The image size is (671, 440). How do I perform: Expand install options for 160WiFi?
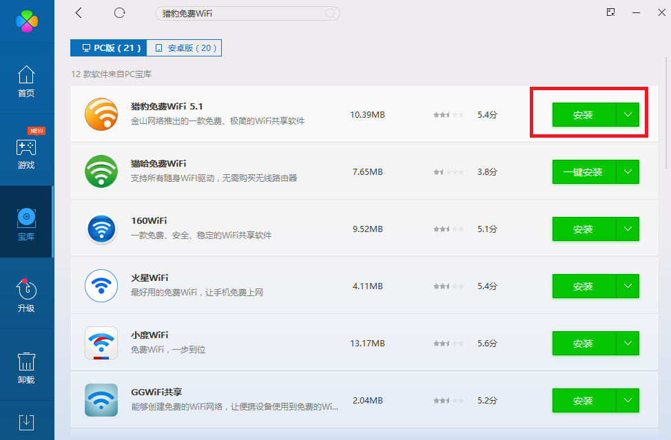(628, 229)
